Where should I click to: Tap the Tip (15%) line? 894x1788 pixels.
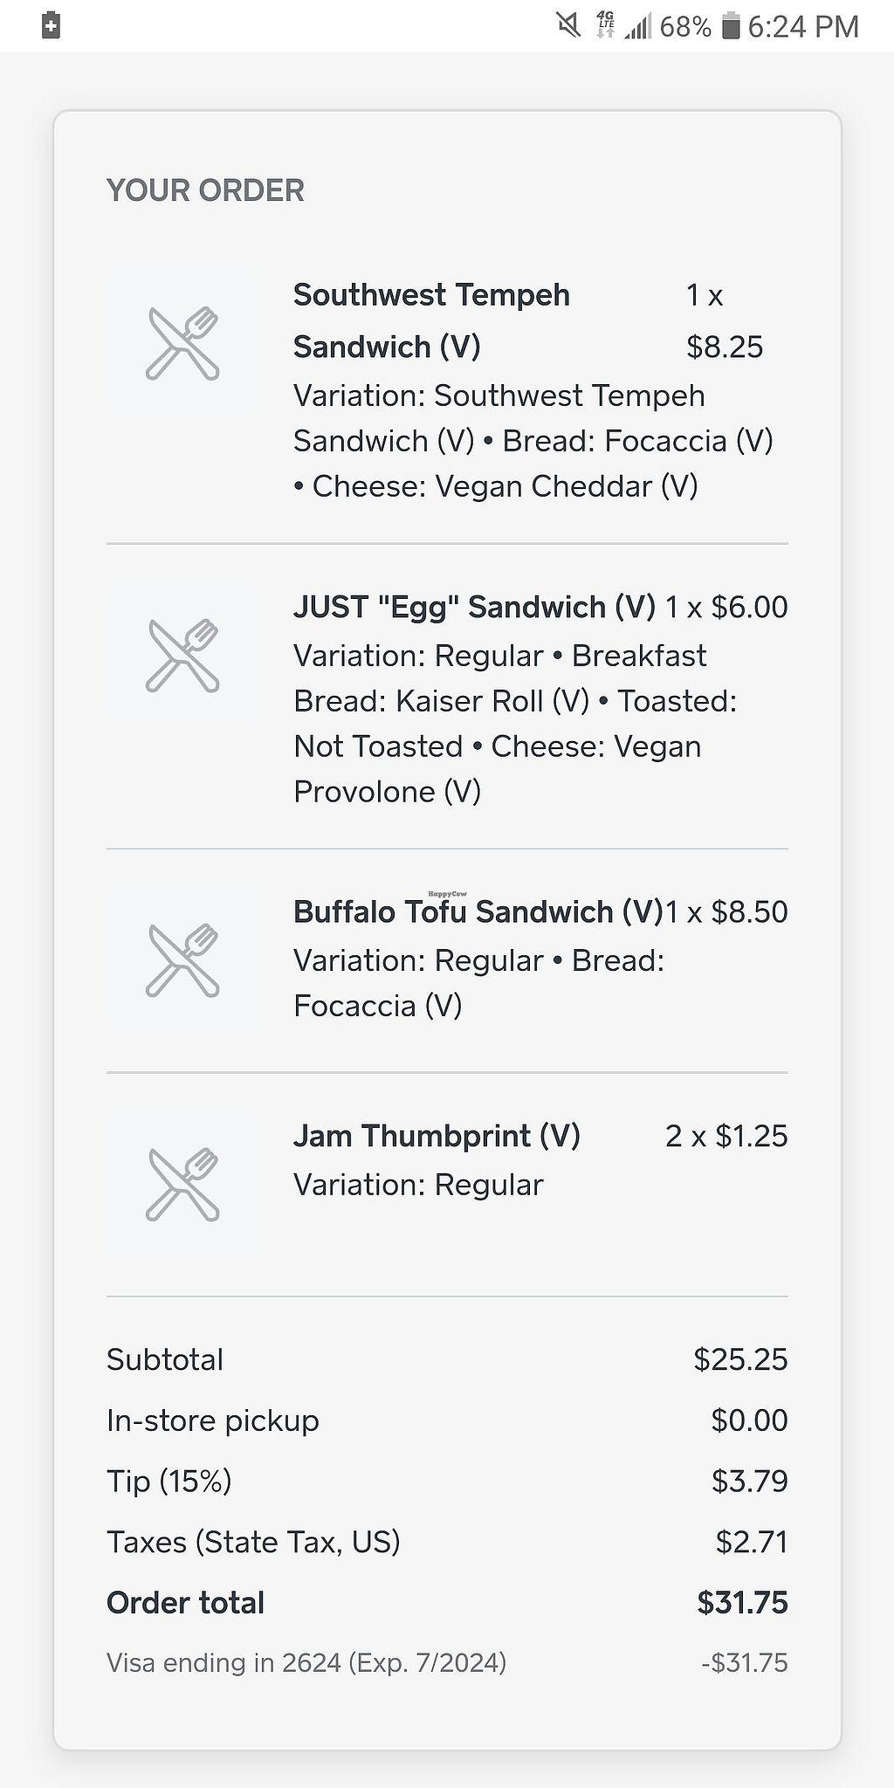[x=169, y=1481]
